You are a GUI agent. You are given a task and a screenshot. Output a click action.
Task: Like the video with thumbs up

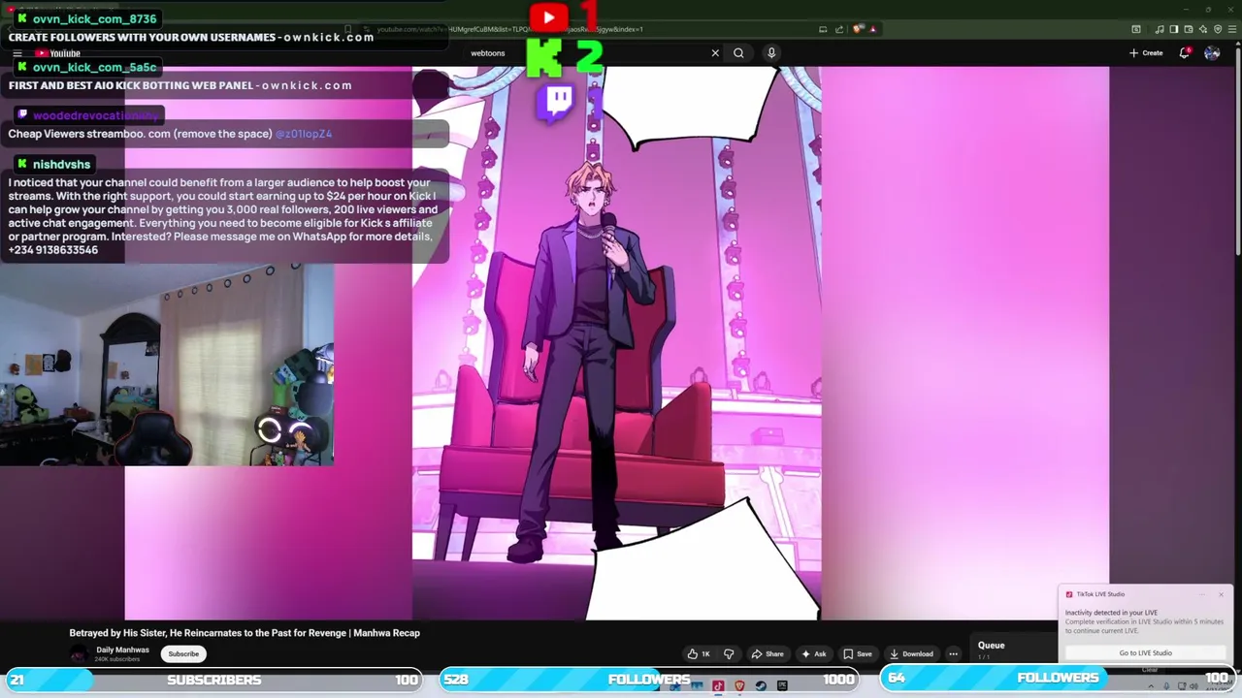[699, 653]
